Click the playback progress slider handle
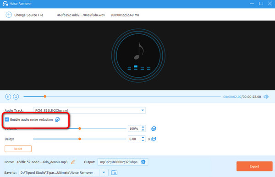The image size is (275, 177). (x=45, y=97)
